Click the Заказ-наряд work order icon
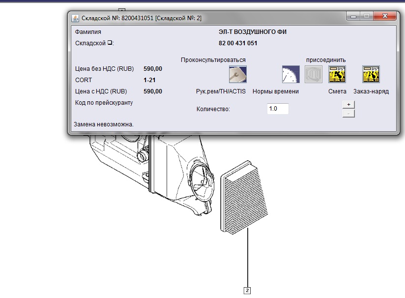The image size is (405, 298). [371, 74]
